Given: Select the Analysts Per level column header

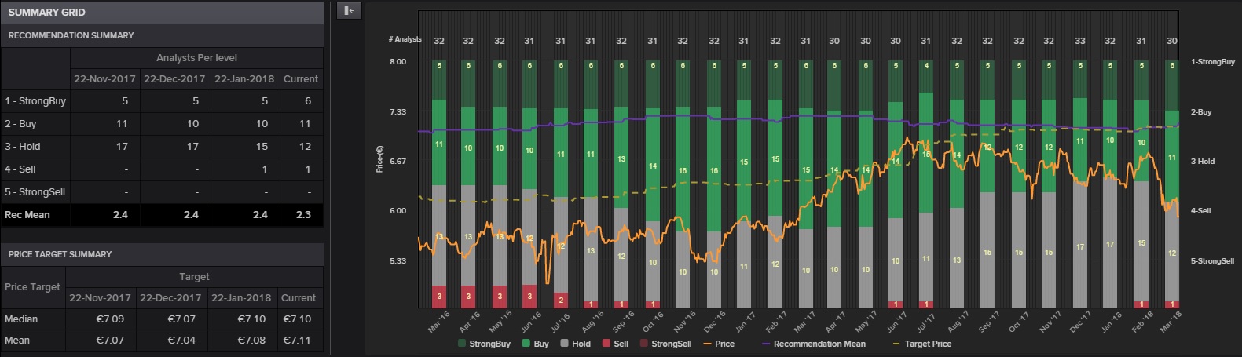Looking at the screenshot, I should (196, 58).
